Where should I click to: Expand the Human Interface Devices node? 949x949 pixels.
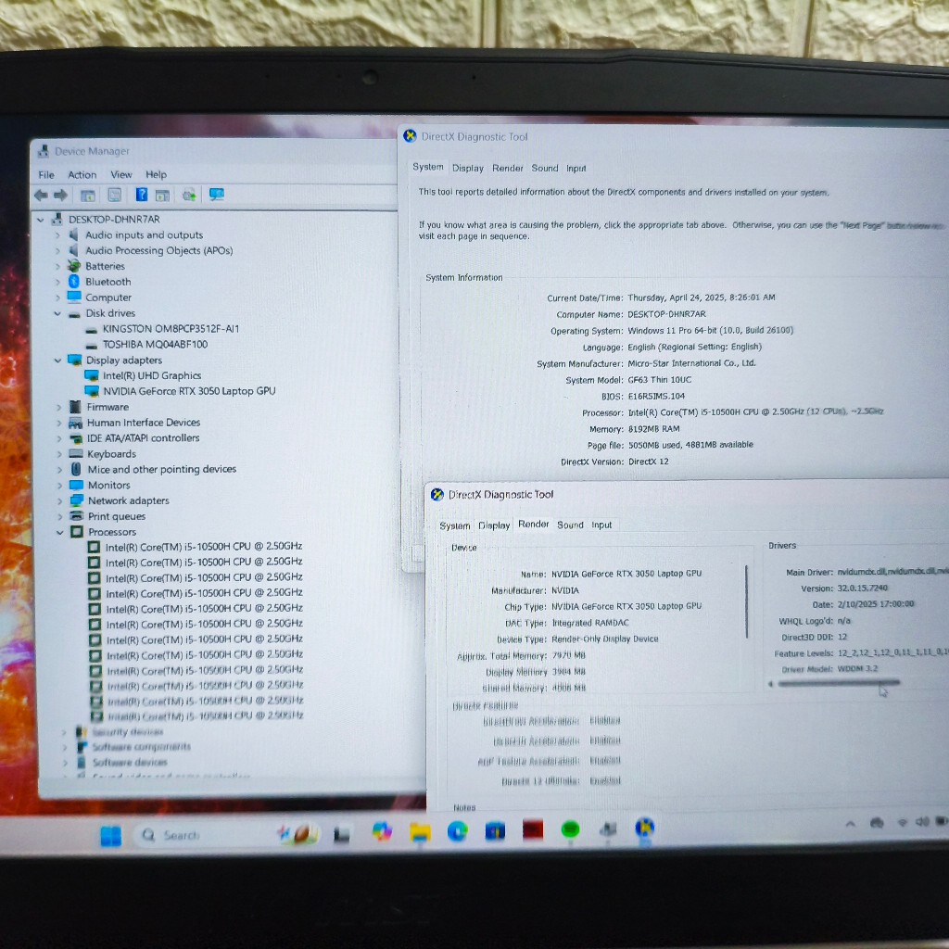(58, 423)
